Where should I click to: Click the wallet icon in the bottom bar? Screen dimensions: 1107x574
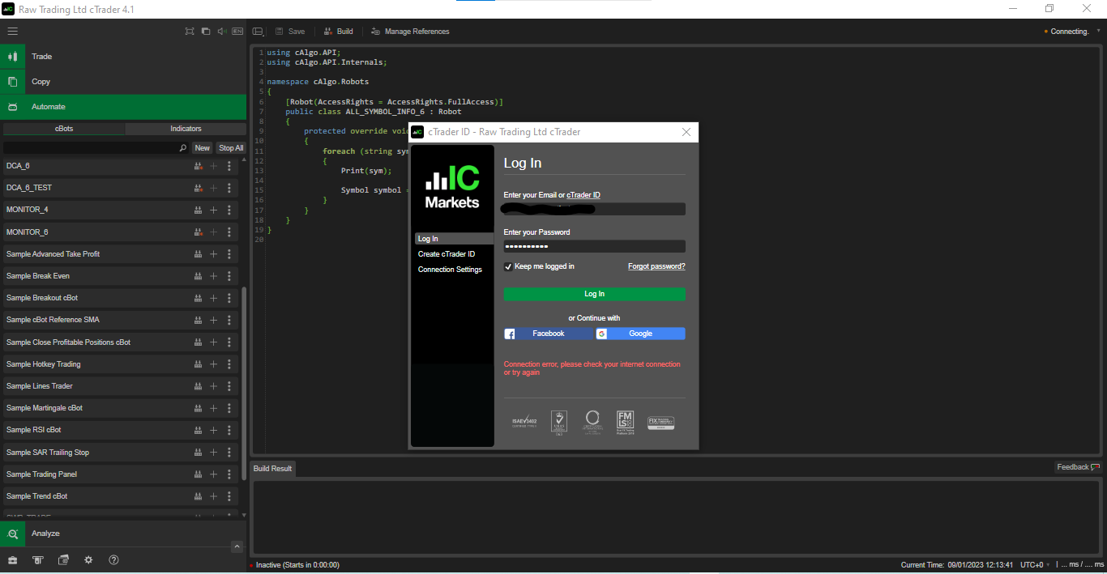pyautogui.click(x=63, y=560)
